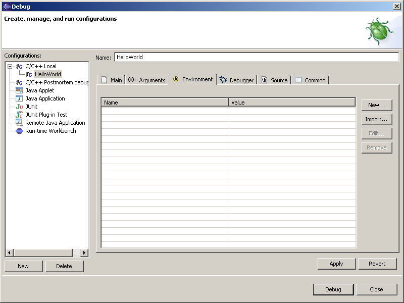Click New... to add environment variable
The width and height of the screenshot is (404, 303).
pyautogui.click(x=376, y=105)
